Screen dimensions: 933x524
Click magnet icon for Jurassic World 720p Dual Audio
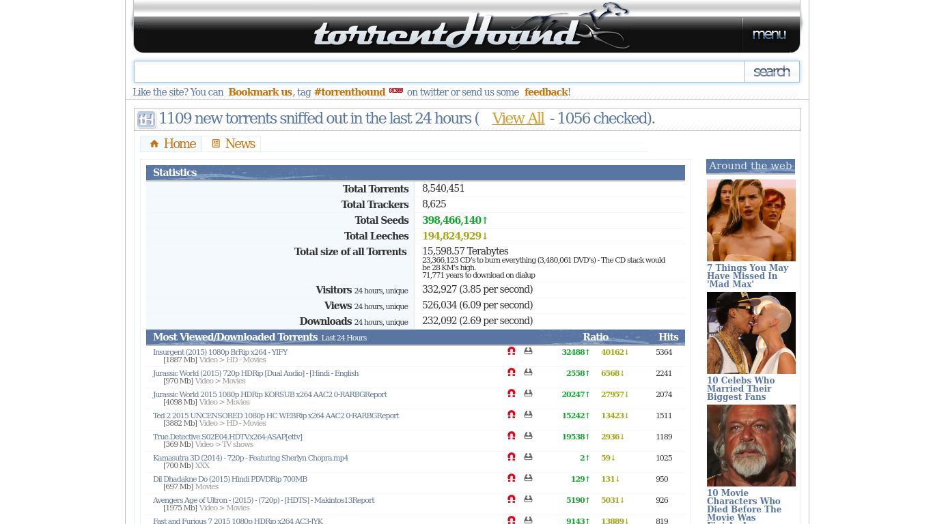[x=512, y=373]
